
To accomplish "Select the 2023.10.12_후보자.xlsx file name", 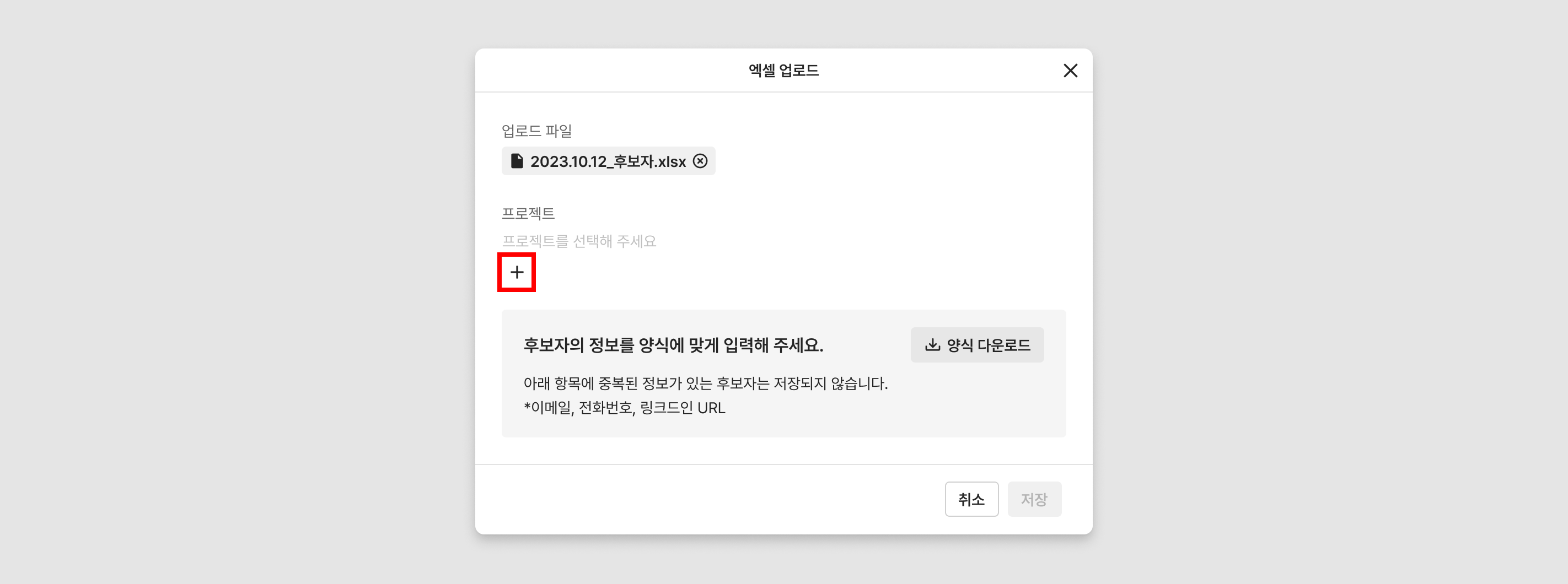I will tap(608, 161).
